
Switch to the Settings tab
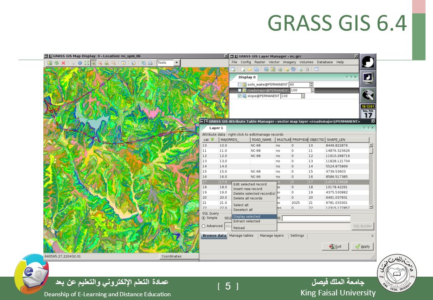(297, 236)
